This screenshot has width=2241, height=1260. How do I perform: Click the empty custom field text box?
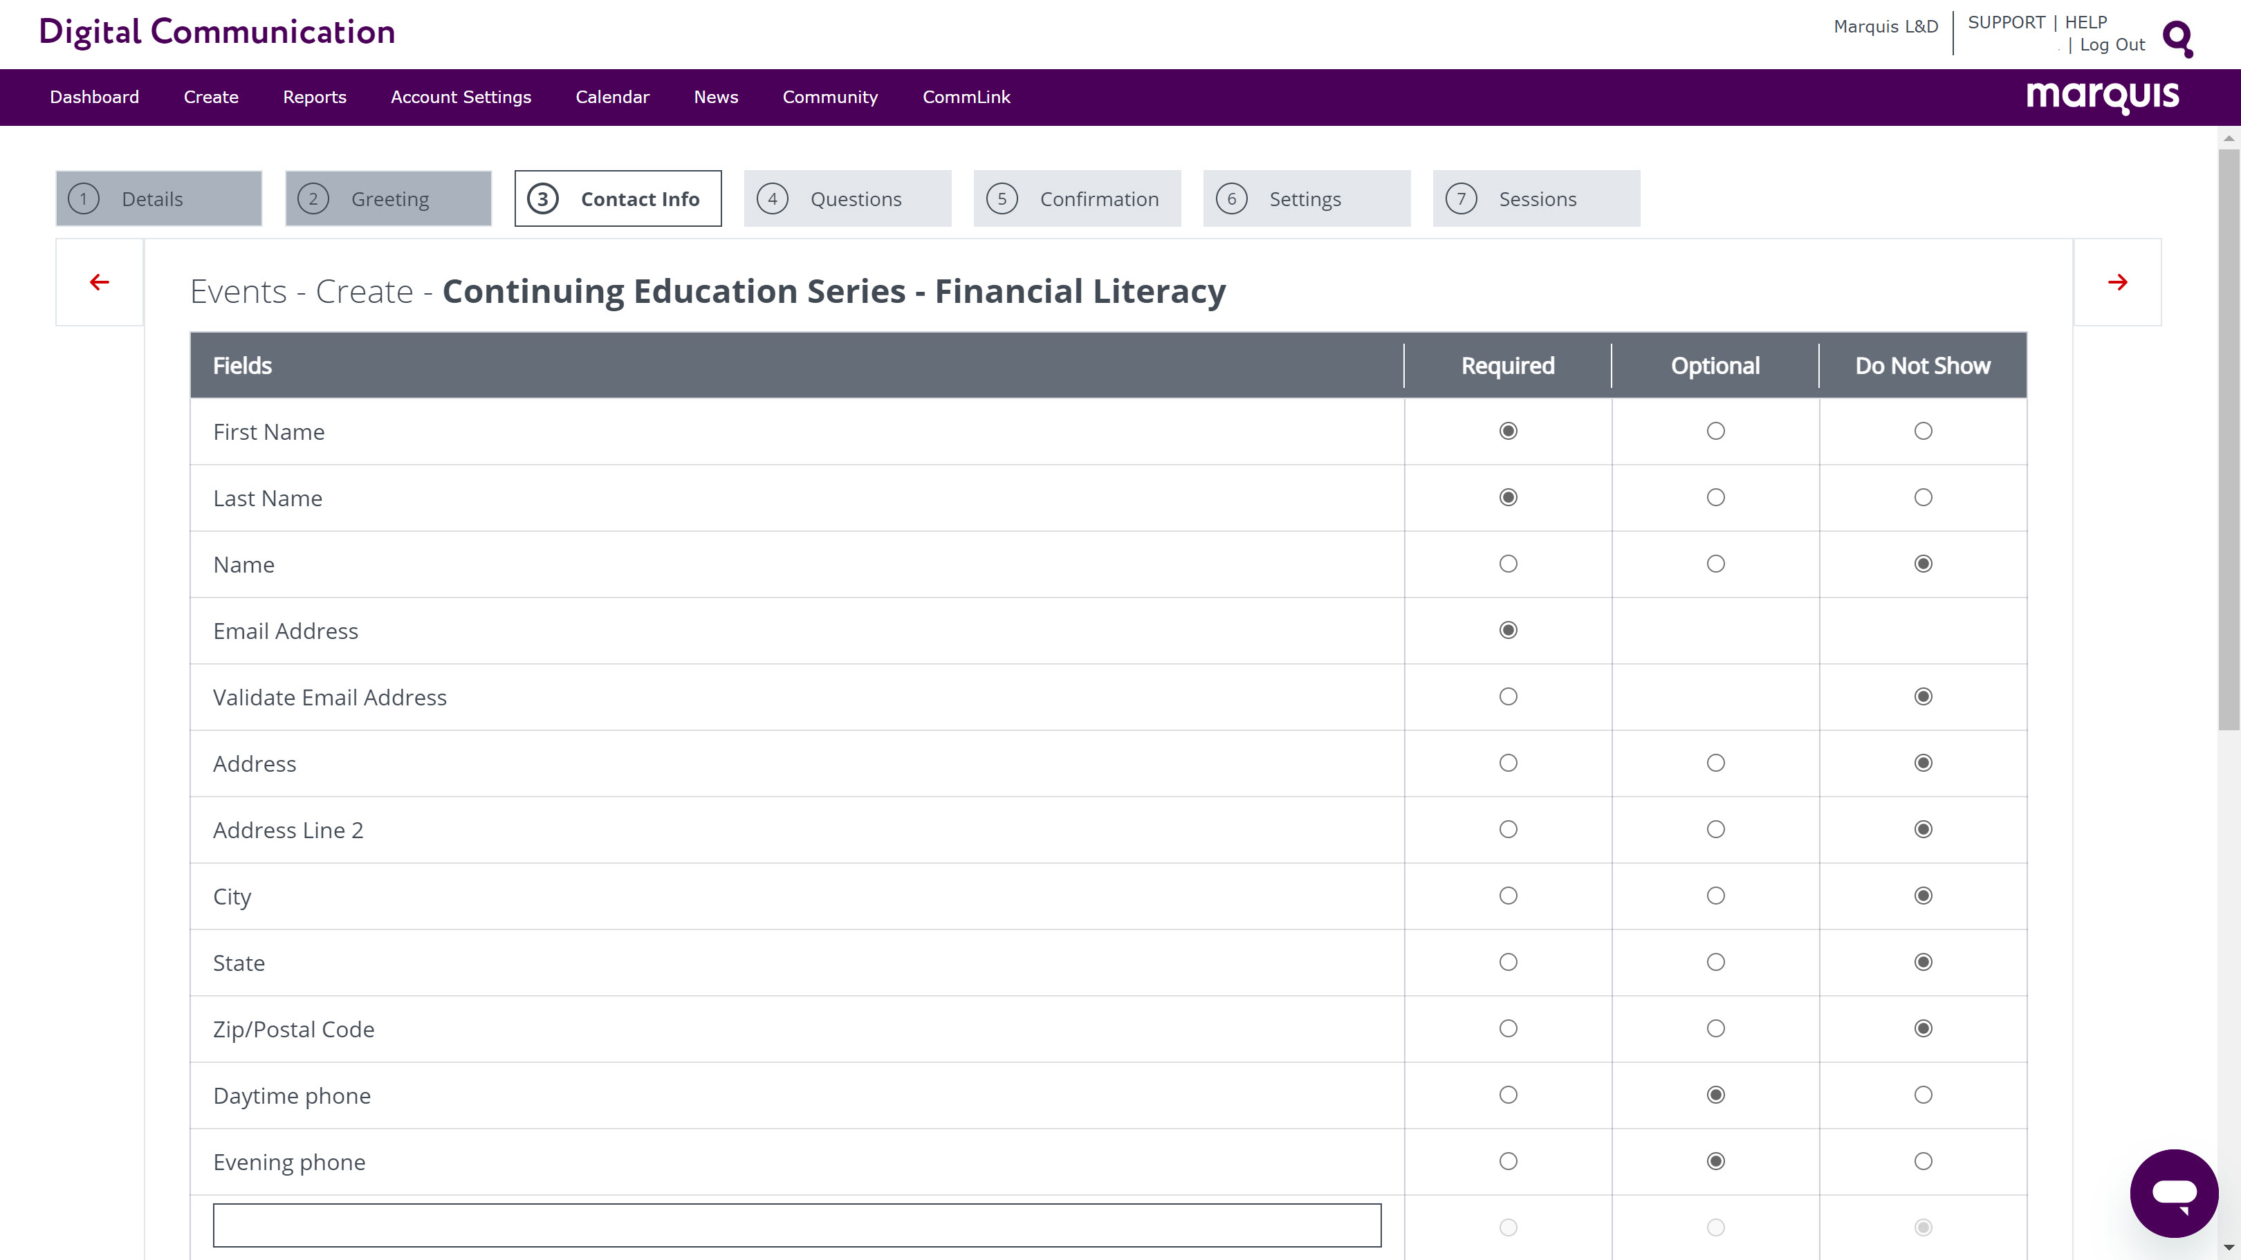796,1224
